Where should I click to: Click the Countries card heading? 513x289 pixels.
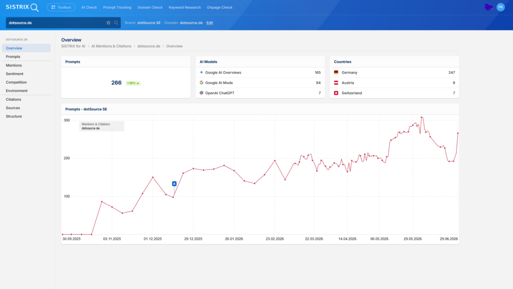click(x=343, y=62)
